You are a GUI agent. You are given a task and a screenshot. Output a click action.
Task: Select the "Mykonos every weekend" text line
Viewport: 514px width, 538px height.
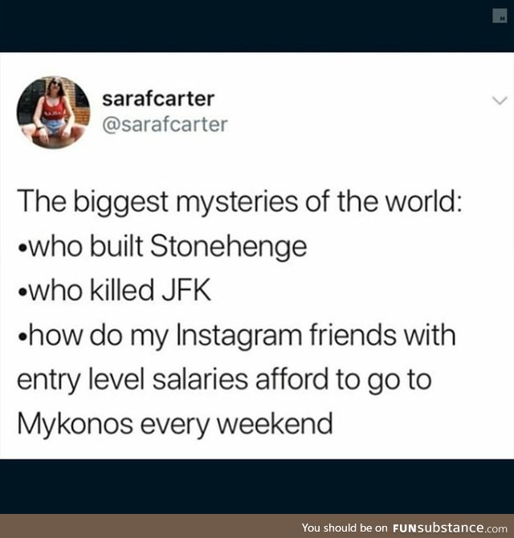click(175, 424)
